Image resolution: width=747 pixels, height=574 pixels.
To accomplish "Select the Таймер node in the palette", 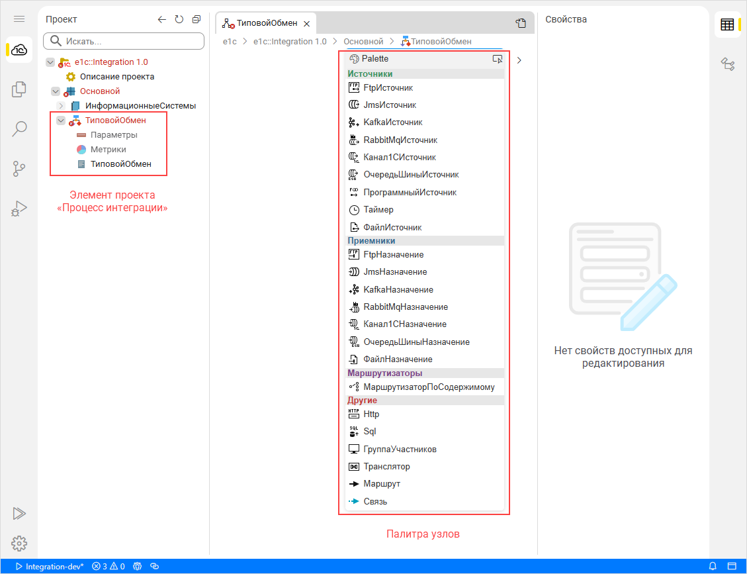I will coord(378,210).
